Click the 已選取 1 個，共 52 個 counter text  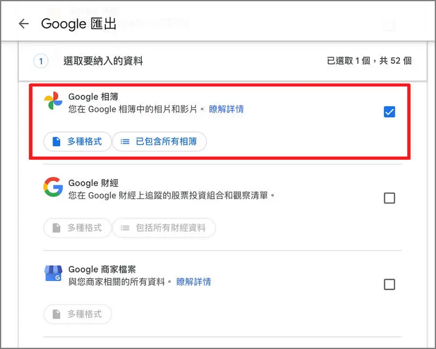(x=369, y=61)
